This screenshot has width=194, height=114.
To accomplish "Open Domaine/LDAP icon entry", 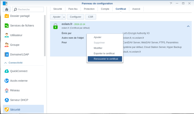I will [x=7, y=54].
